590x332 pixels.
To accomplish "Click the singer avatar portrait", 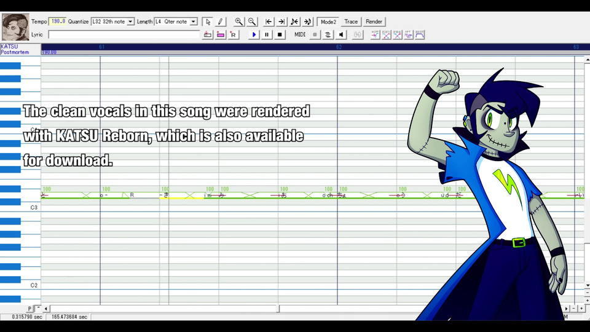I will [15, 27].
